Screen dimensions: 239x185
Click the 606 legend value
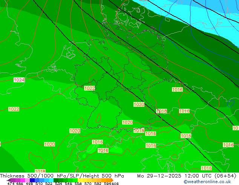[115, 183]
